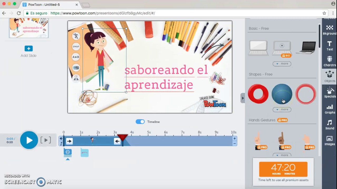Screen dimensions: 337x189
Task: Open the Objects panel
Action: pyautogui.click(x=330, y=77)
